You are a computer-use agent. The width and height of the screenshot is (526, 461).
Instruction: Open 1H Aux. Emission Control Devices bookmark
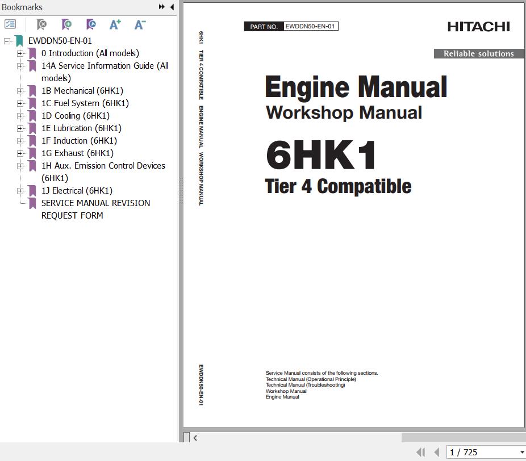pyautogui.click(x=103, y=171)
